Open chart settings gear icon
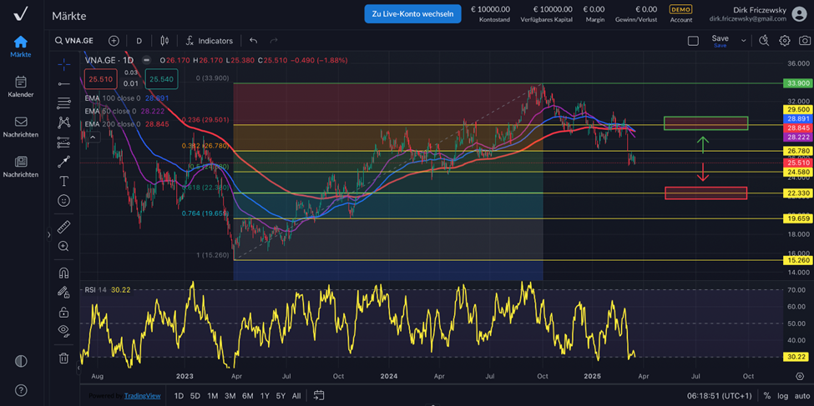 (x=784, y=41)
